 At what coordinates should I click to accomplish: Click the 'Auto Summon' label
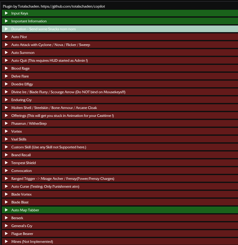click(23, 53)
